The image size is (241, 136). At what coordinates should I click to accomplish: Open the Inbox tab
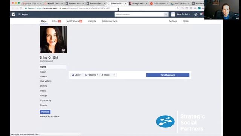[56, 21]
